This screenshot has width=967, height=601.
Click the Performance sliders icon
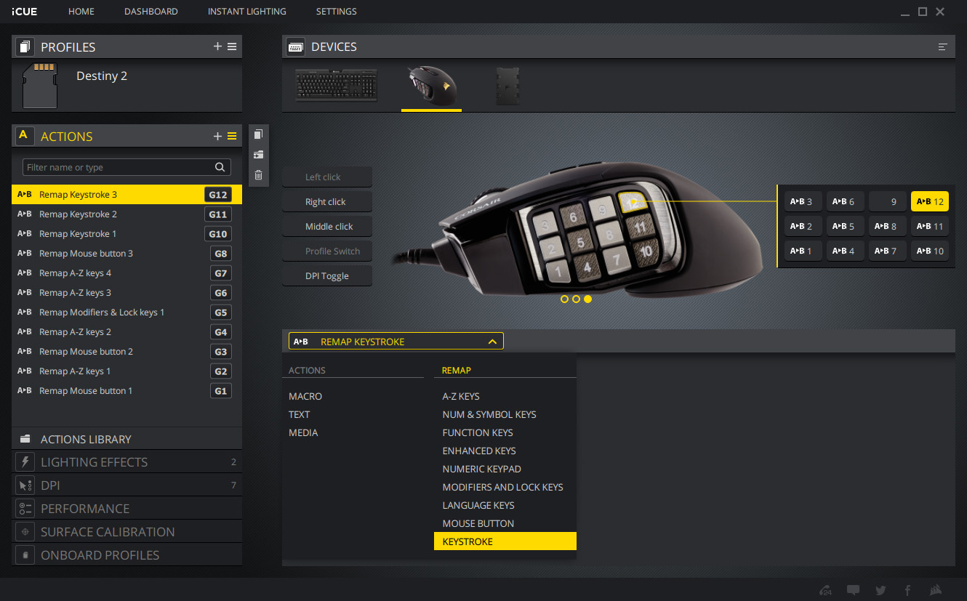25,509
